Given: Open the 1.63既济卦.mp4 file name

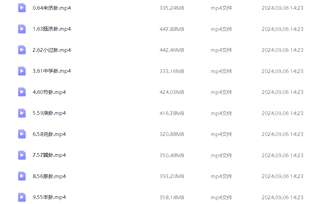Looking at the screenshot, I should click(52, 29).
